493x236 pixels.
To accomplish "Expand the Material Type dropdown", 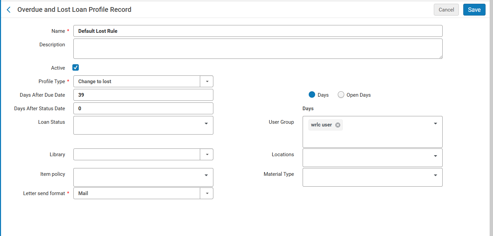I will pyautogui.click(x=435, y=175).
